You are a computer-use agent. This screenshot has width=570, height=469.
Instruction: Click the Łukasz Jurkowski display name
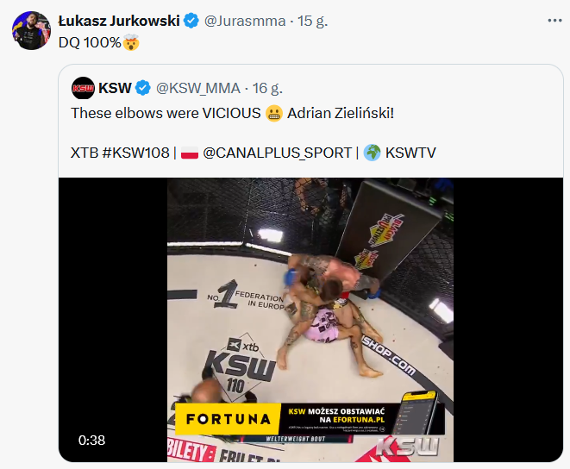tap(119, 21)
